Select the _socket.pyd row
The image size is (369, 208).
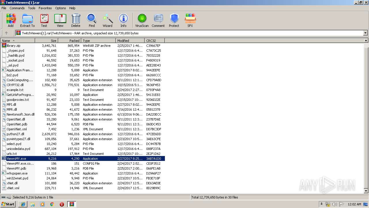click(83, 60)
